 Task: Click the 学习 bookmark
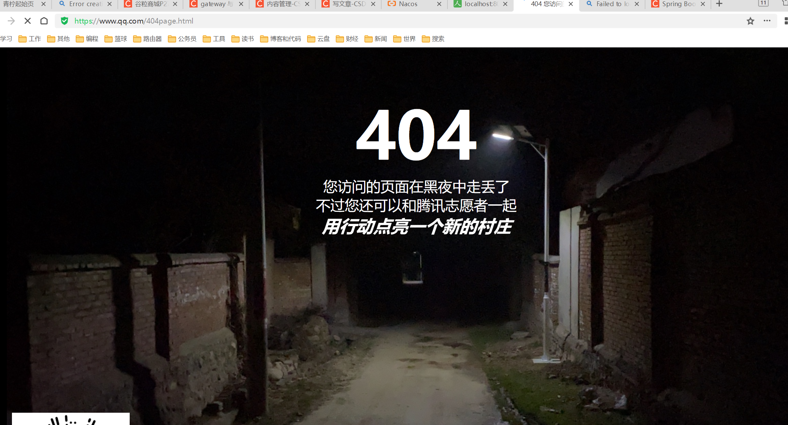(6, 39)
